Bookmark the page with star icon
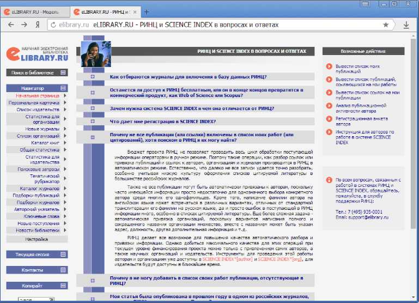The image size is (419, 303). [386, 25]
